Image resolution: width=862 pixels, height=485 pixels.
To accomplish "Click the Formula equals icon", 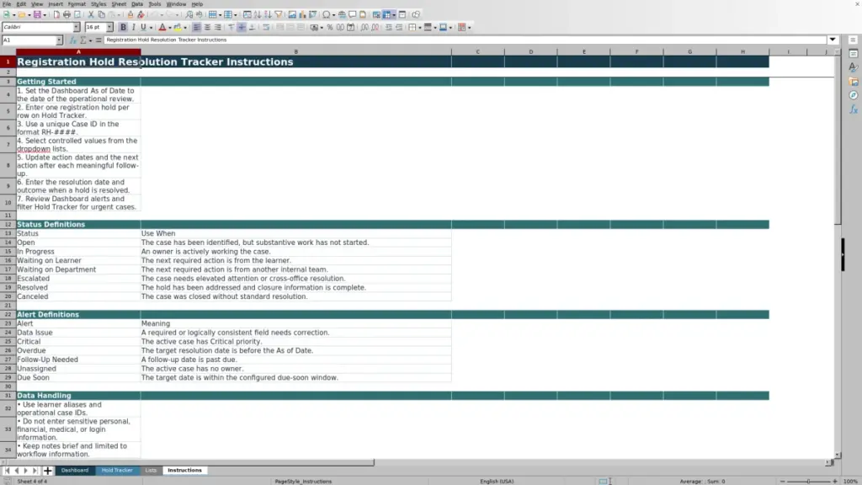I will click(98, 40).
